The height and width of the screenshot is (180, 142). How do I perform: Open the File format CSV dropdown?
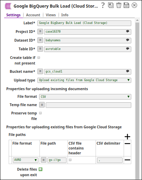point(85,97)
